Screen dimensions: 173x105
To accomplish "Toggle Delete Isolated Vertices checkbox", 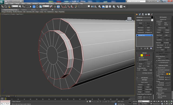I will (x=157, y=60).
